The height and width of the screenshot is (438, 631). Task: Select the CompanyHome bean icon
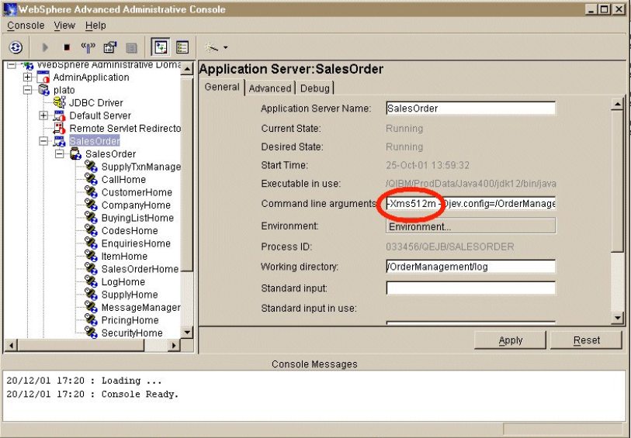92,205
